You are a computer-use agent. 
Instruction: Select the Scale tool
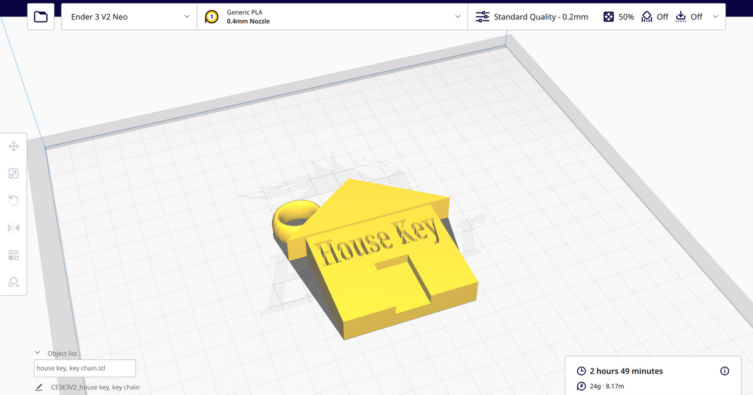(x=14, y=174)
